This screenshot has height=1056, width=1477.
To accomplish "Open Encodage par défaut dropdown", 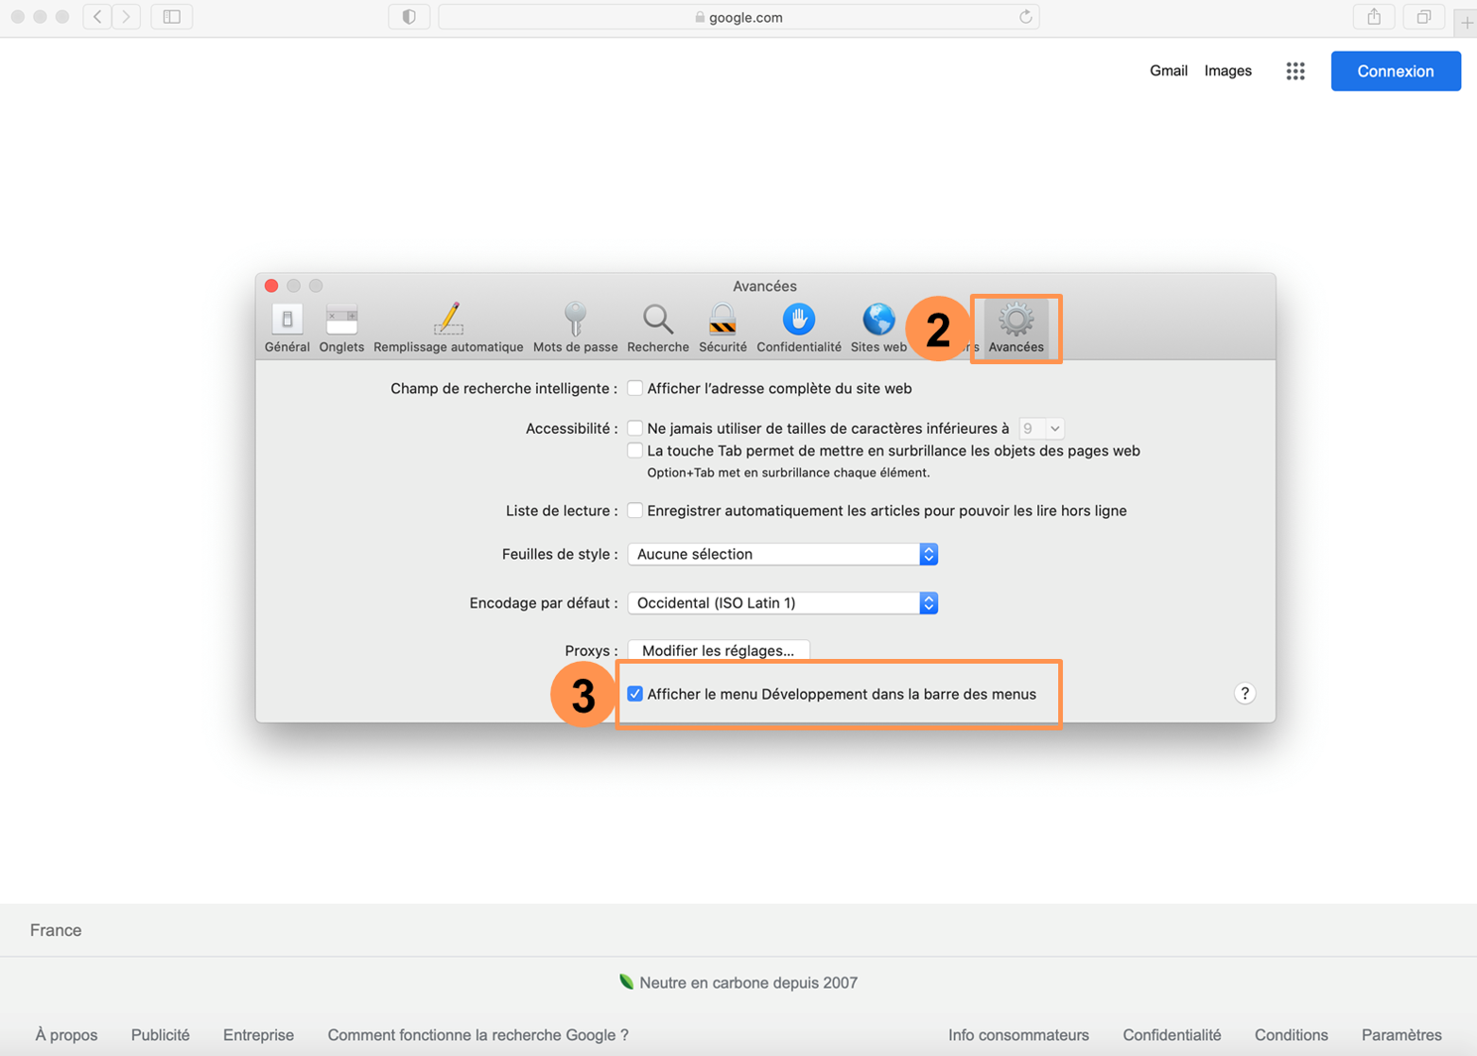I will point(783,603).
